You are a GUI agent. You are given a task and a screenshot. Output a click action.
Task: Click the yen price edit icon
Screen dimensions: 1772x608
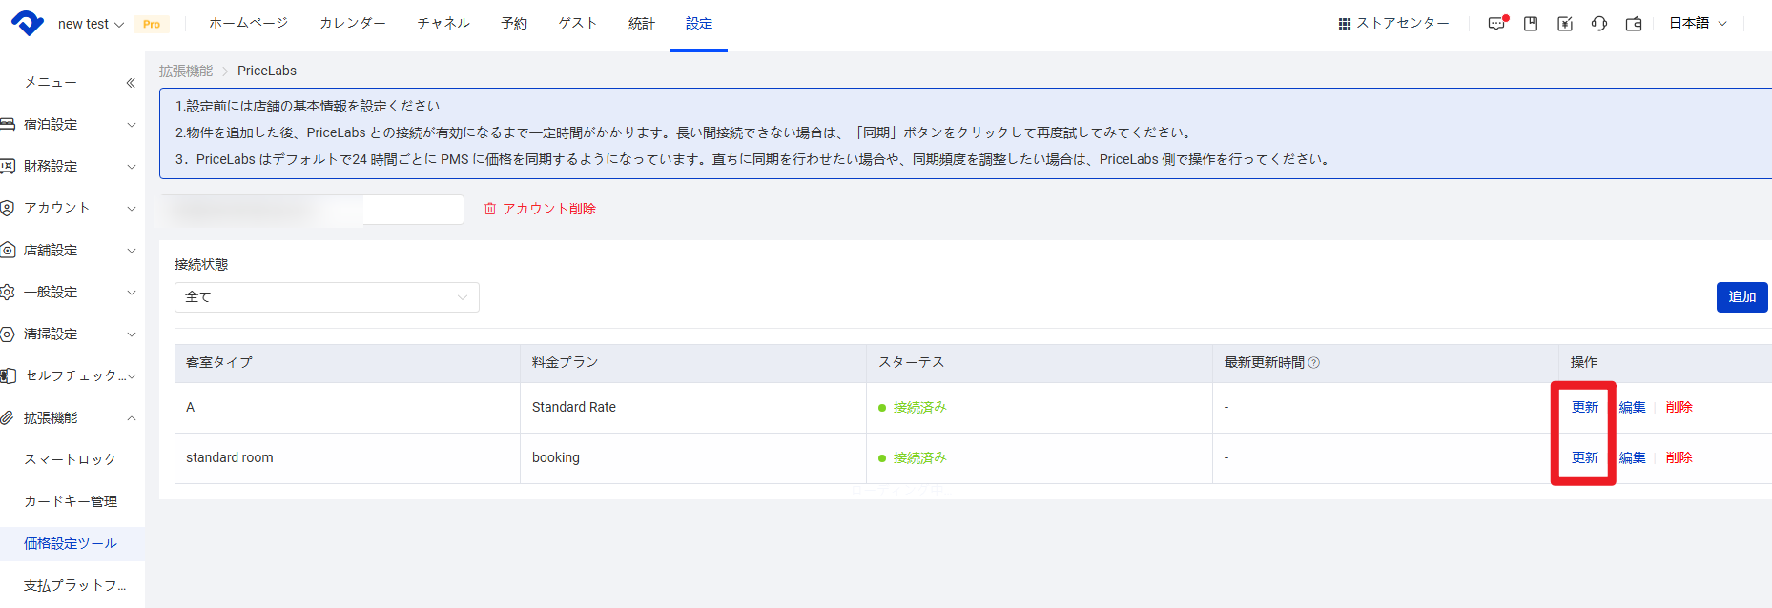(x=1565, y=24)
